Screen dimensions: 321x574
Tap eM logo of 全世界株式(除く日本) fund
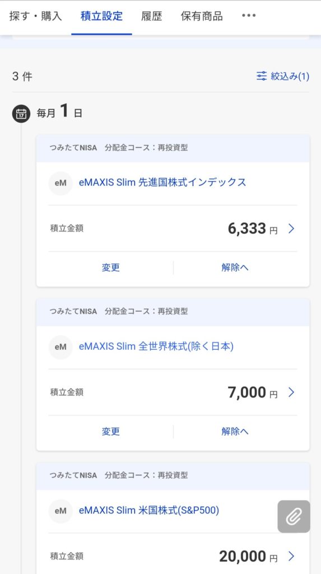pyautogui.click(x=61, y=346)
